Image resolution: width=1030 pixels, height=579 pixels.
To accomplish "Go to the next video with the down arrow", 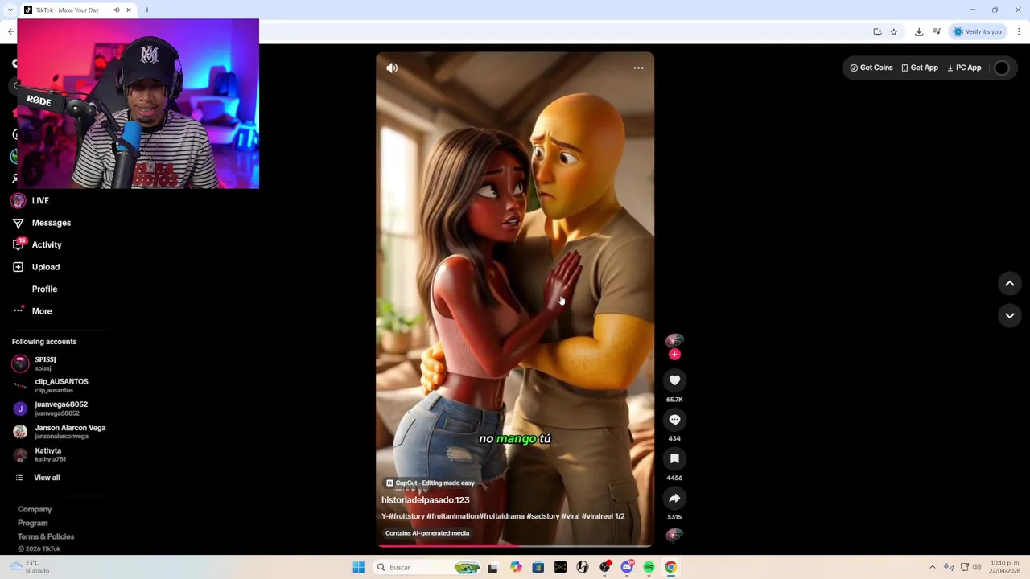I will pyautogui.click(x=1010, y=315).
